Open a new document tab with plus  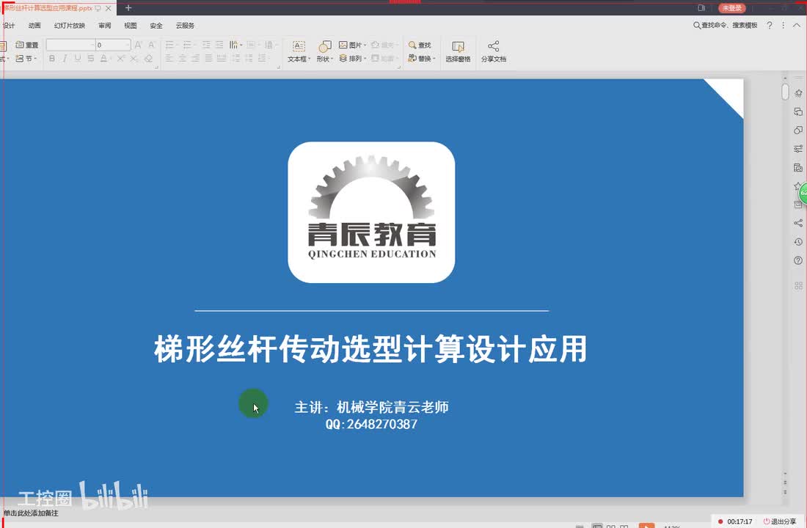coord(128,8)
